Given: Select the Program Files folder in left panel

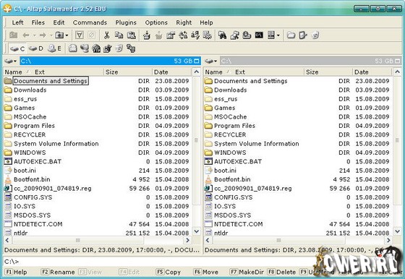Looking at the screenshot, I should click(x=34, y=126).
